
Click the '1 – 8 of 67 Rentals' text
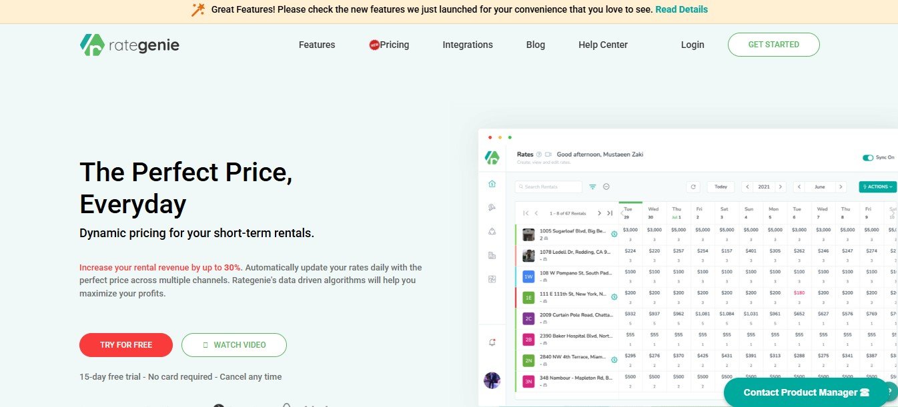tap(568, 213)
